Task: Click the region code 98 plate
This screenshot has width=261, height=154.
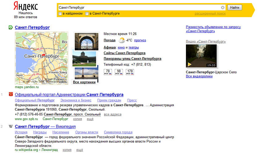Action: (x=119, y=72)
